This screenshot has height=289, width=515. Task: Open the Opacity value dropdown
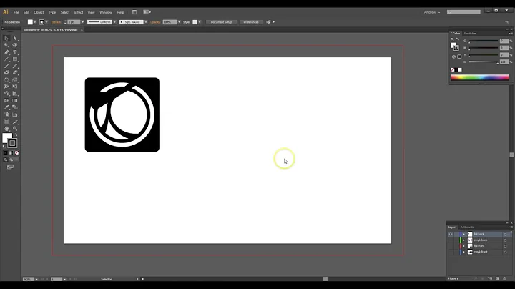click(x=180, y=22)
